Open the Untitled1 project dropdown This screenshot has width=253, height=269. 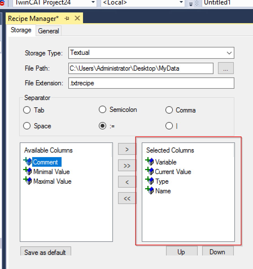227,3
